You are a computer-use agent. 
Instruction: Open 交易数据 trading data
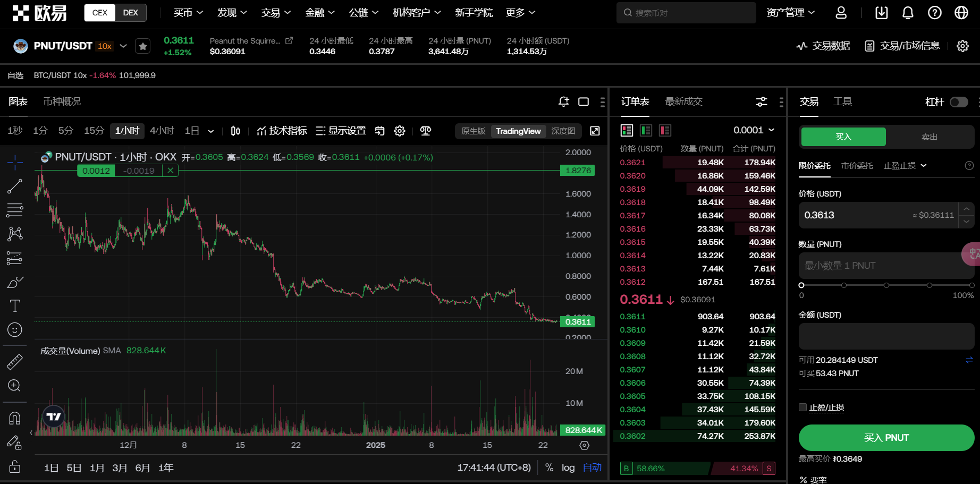[823, 46]
